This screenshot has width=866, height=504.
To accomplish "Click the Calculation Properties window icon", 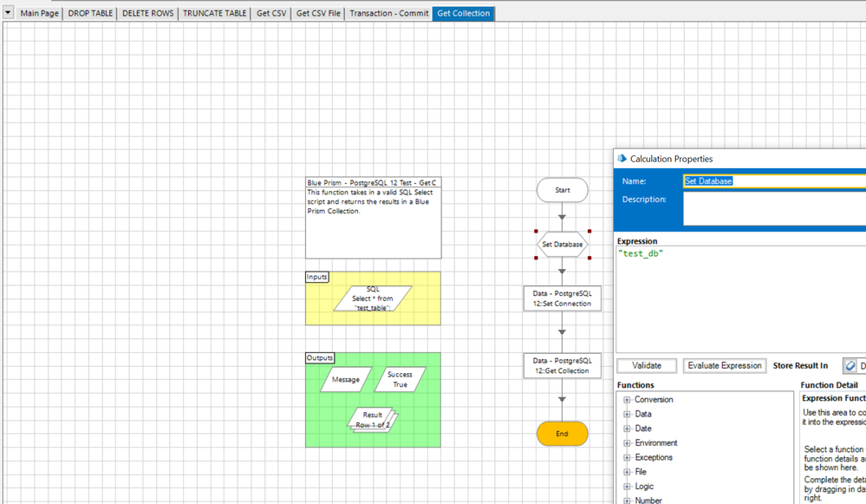I will pos(622,159).
